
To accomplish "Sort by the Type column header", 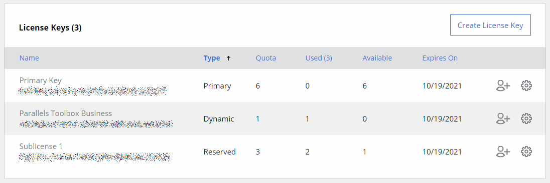I will pyautogui.click(x=212, y=58).
